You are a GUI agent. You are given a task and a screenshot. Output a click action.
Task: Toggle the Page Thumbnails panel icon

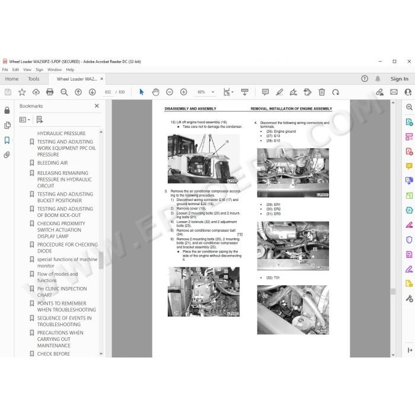(x=7, y=125)
